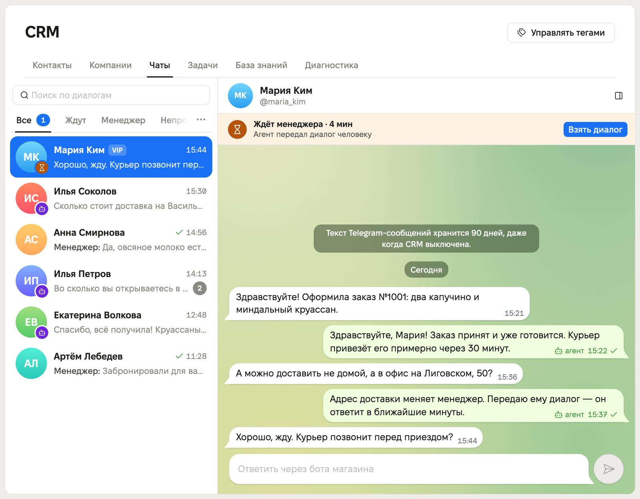This screenshot has width=640, height=499.
Task: Go to the Задачи tab
Action: (x=203, y=65)
